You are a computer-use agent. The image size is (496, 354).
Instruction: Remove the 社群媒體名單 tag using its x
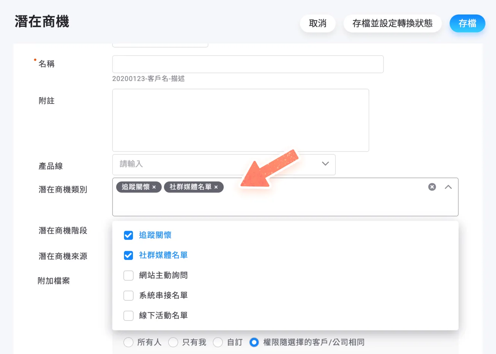pyautogui.click(x=216, y=187)
